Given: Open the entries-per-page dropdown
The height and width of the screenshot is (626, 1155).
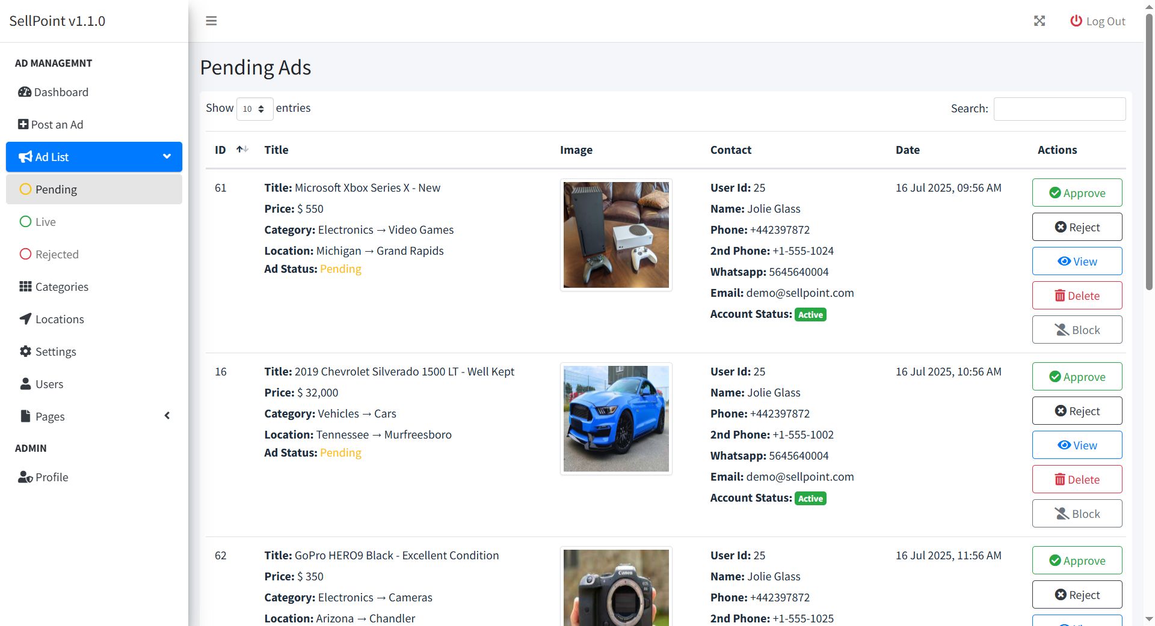Looking at the screenshot, I should [254, 109].
